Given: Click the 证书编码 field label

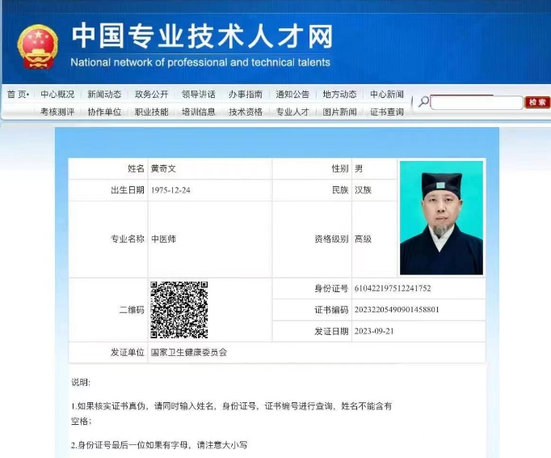Looking at the screenshot, I should pyautogui.click(x=331, y=310).
